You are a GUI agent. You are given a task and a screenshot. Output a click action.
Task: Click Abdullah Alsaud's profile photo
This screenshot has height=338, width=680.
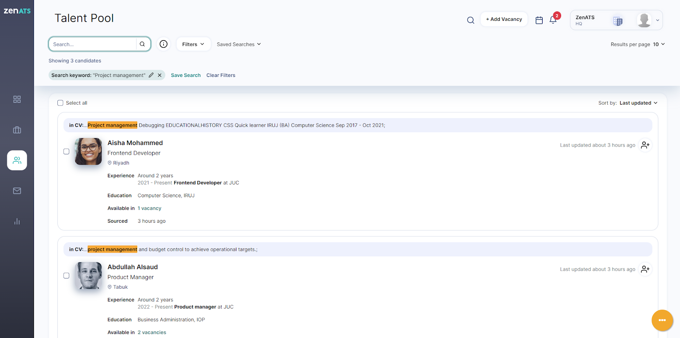click(x=88, y=276)
